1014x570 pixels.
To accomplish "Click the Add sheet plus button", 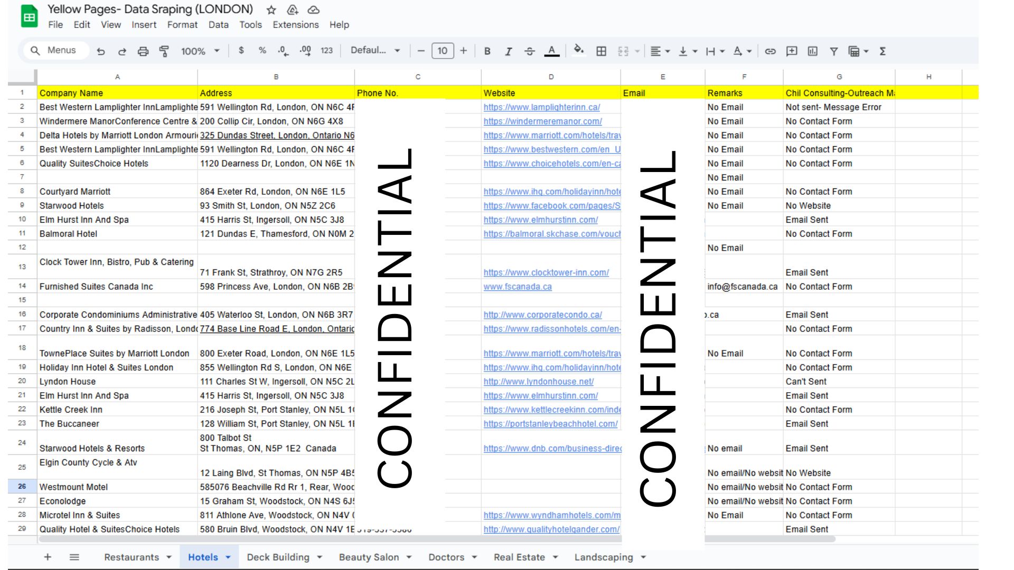I will coord(48,557).
